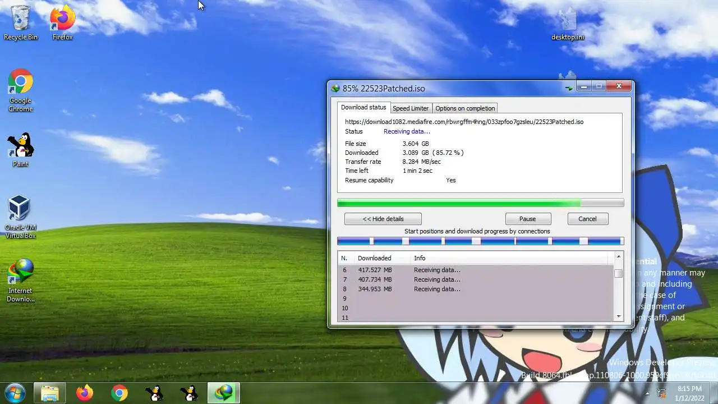Click the blue connections progress bar
The width and height of the screenshot is (718, 404).
click(x=480, y=241)
